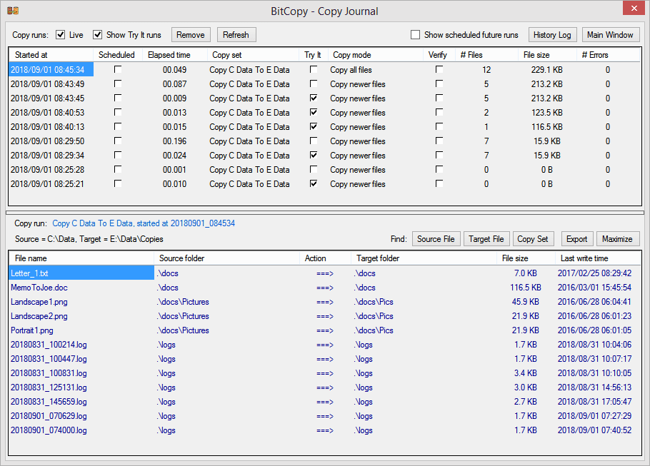Viewport: 650px width, 466px height.
Task: Export the copy run file list
Action: point(577,239)
